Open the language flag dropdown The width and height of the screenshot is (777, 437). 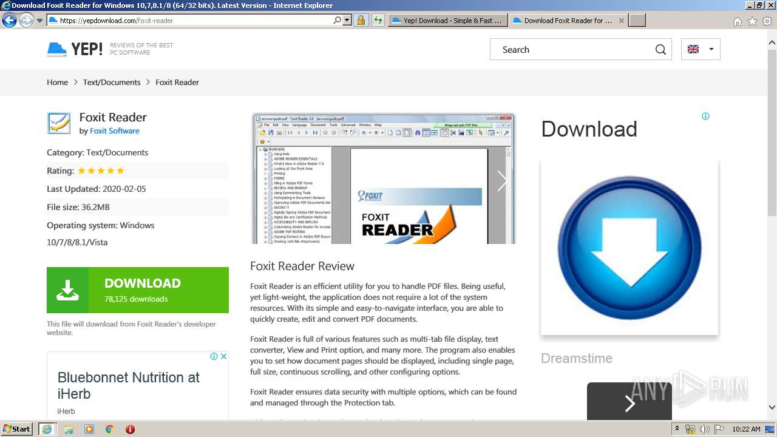(x=701, y=50)
